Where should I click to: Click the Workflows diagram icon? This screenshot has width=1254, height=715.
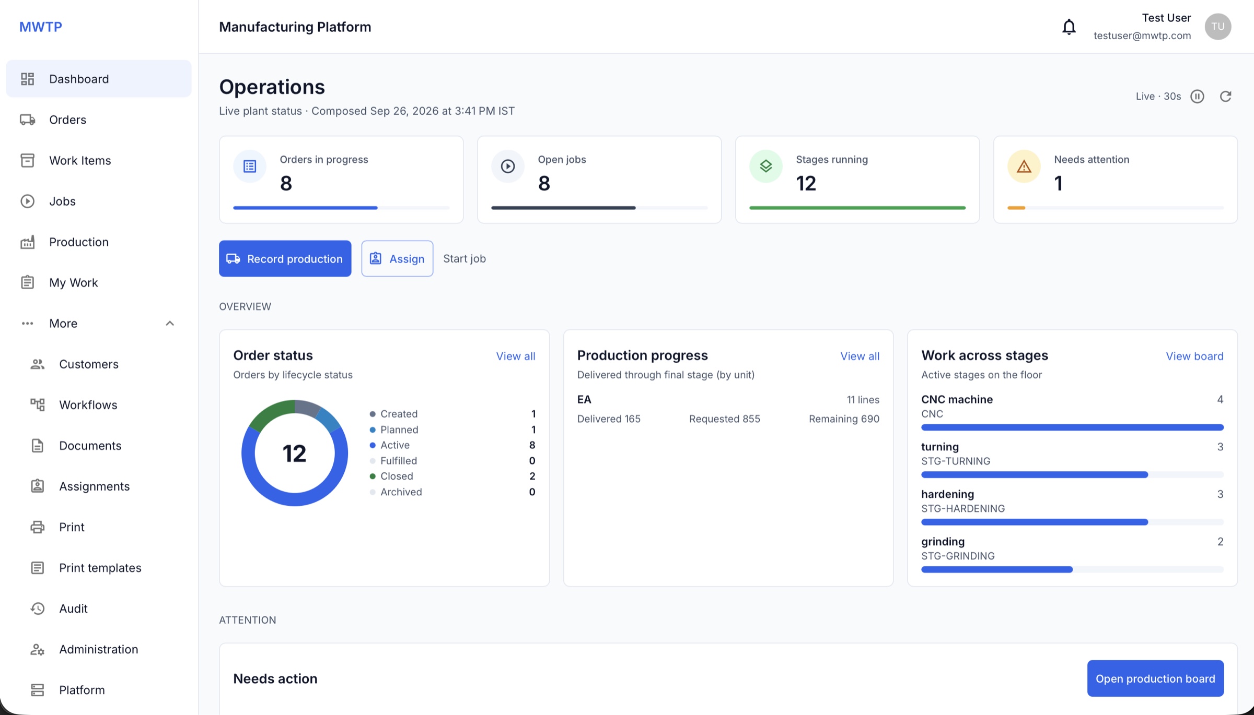tap(37, 405)
